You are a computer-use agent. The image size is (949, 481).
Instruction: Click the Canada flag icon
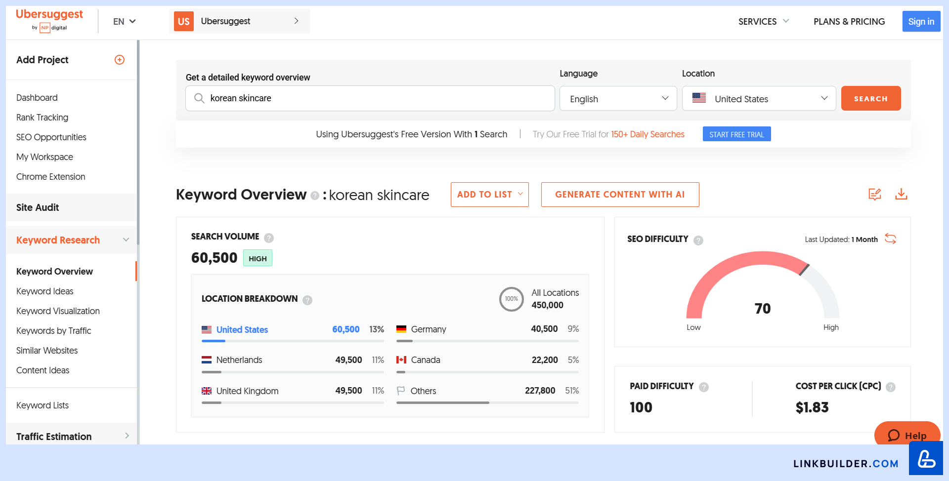click(401, 360)
